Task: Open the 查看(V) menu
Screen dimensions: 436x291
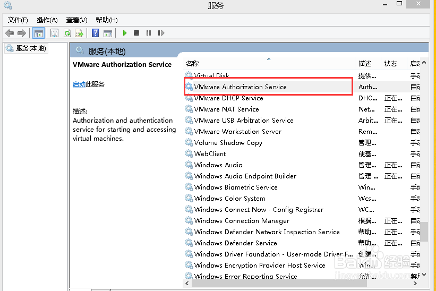Action: (77, 20)
